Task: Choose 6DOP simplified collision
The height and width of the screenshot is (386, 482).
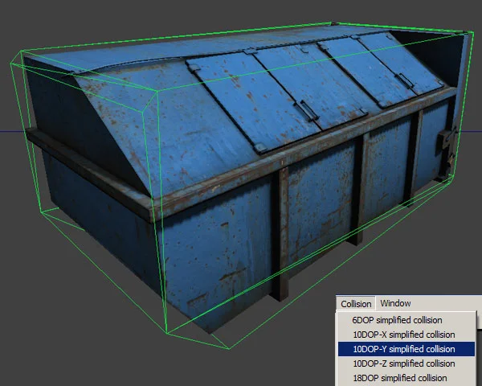Action: (406, 320)
